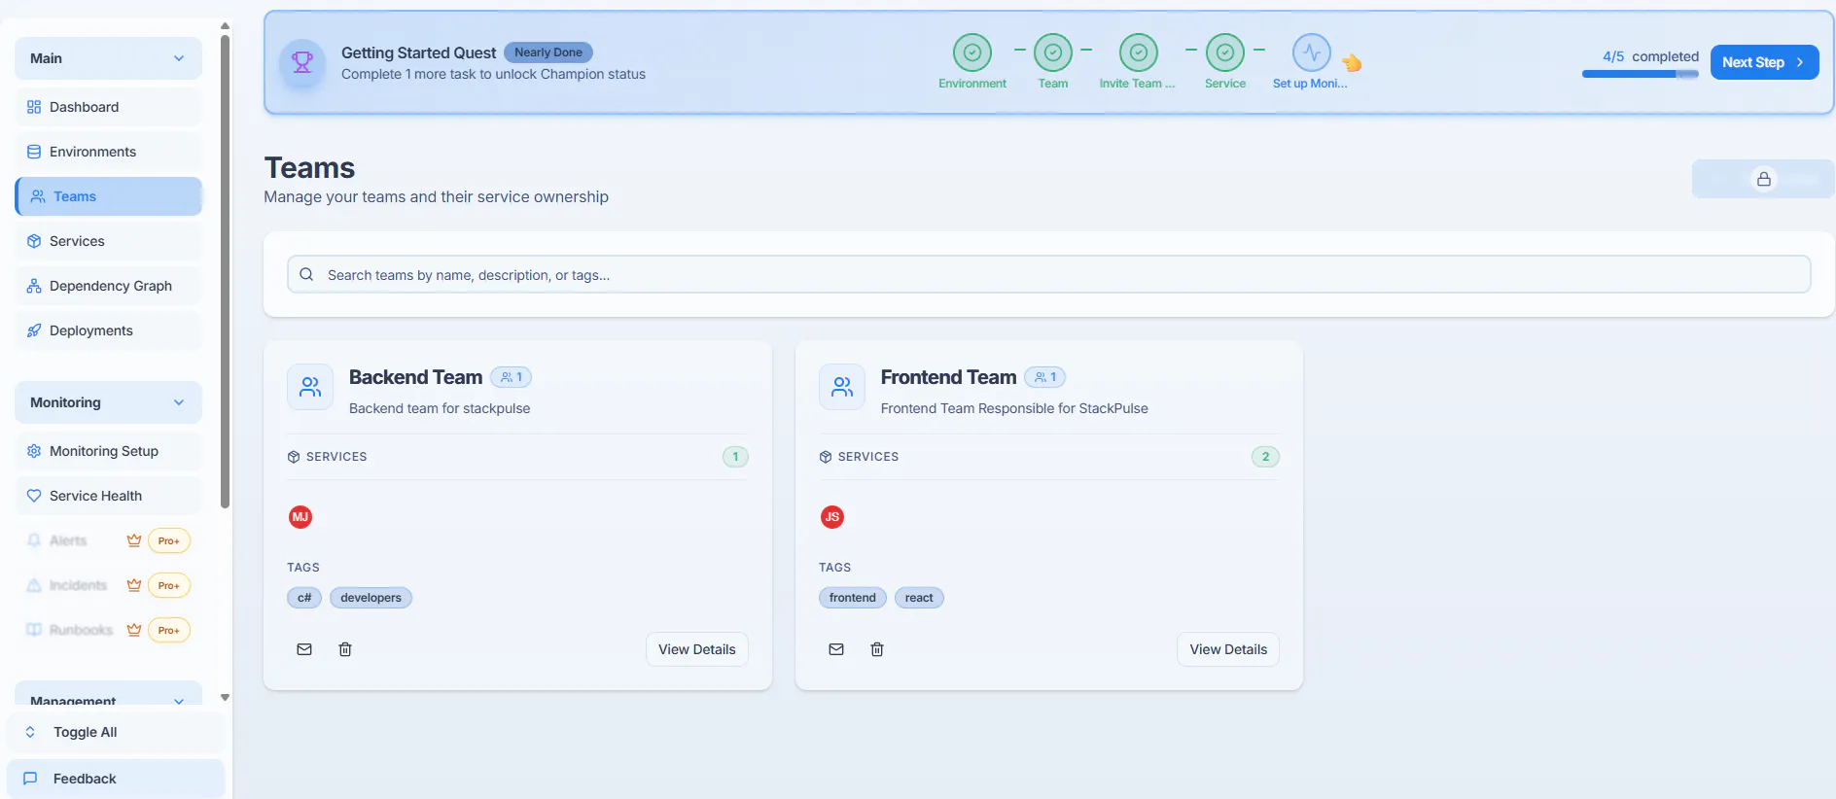Click the Backend Team group icon
Viewport: 1836px width, 799px height.
click(x=310, y=387)
